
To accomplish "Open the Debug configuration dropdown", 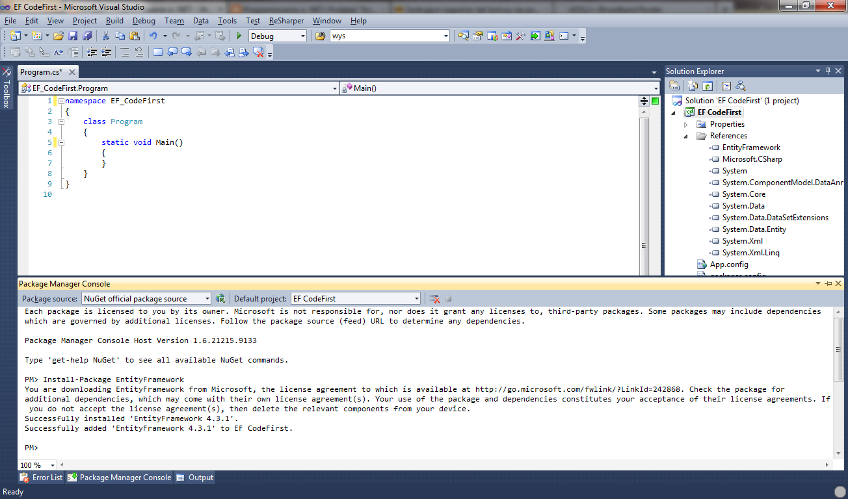I will pos(302,36).
